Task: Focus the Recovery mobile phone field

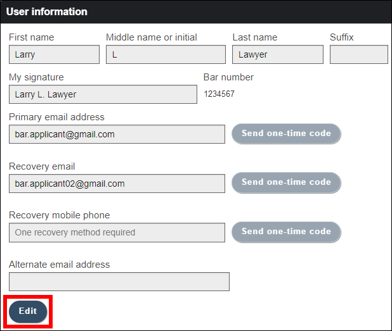Action: click(117, 232)
